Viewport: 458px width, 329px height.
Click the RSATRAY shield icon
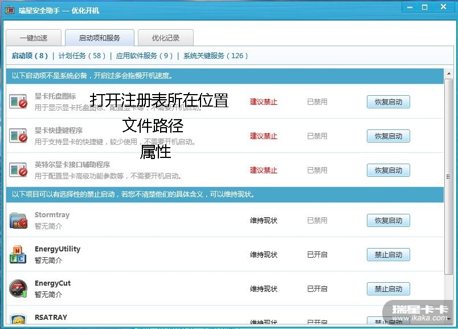pyautogui.click(x=18, y=320)
